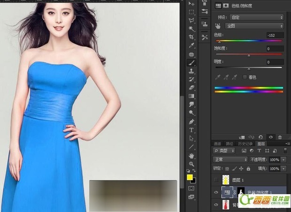Delete adjustment using the trash icon

pos(280,137)
